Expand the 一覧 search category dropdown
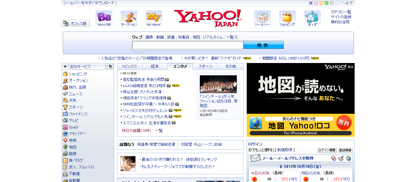Screen dimensions: 416x182 [236, 37]
